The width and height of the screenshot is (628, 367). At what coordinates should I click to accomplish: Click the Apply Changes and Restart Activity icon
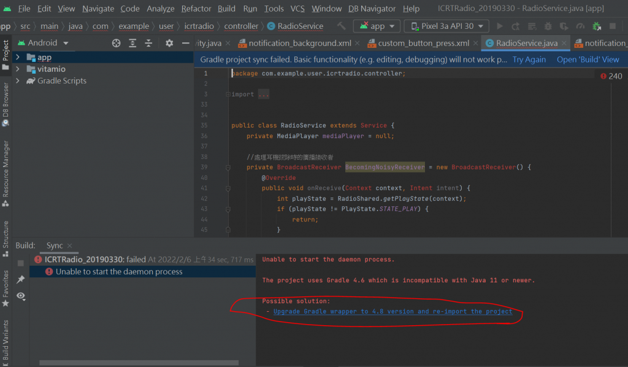click(x=516, y=26)
